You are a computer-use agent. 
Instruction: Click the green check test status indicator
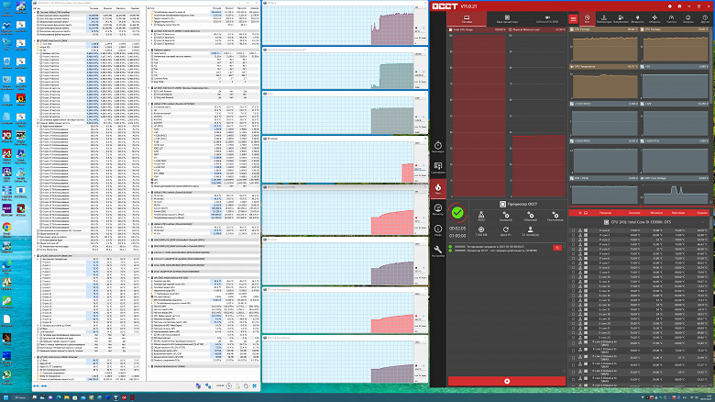pyautogui.click(x=457, y=212)
